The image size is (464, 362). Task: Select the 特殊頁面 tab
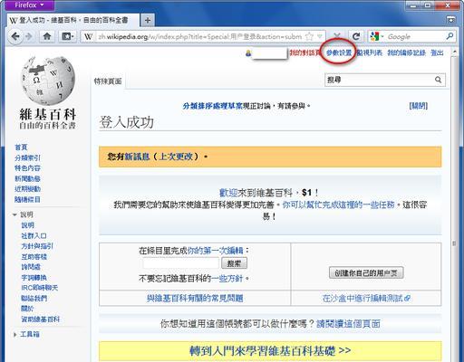coord(108,81)
